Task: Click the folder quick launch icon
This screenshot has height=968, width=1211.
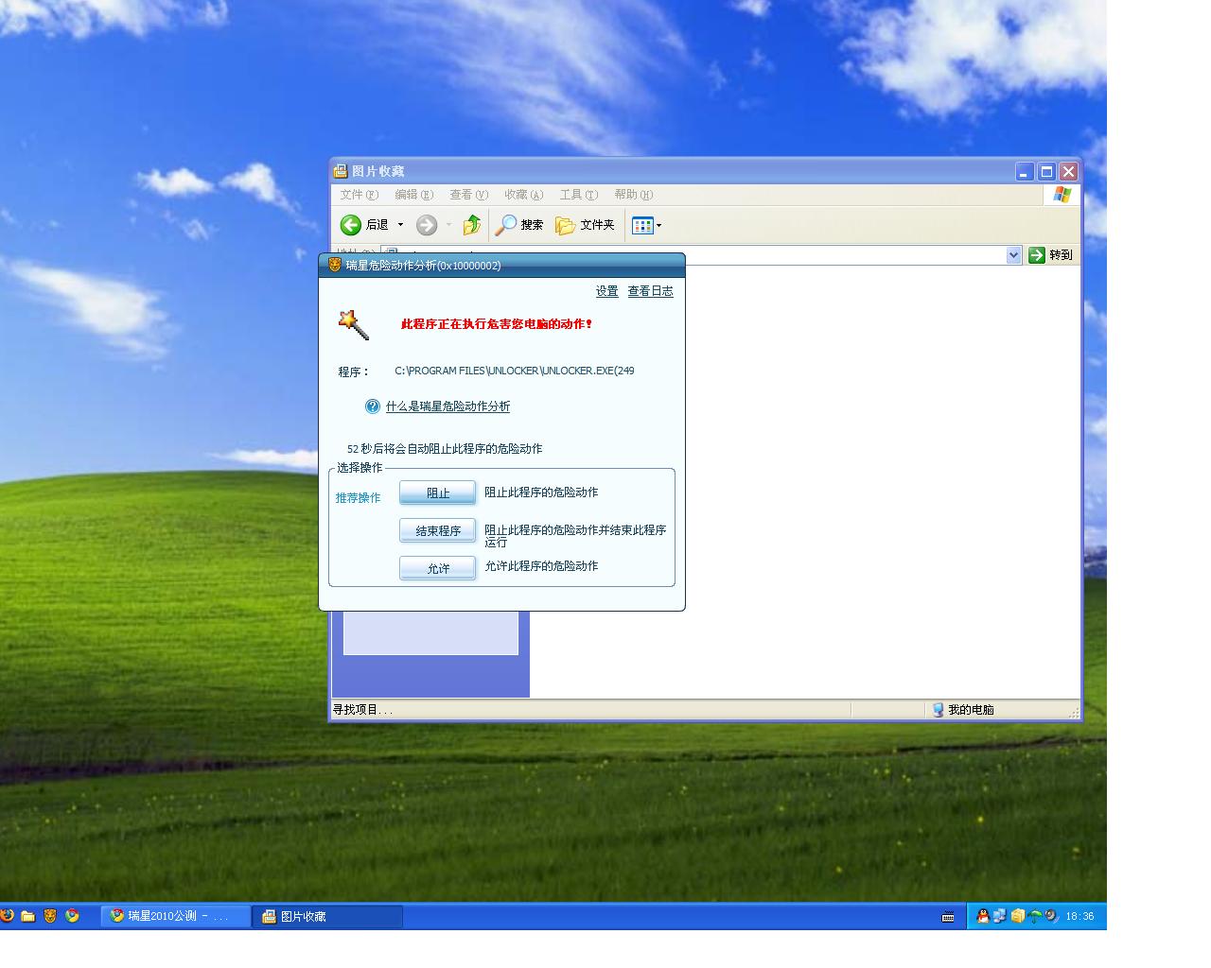Action: pyautogui.click(x=28, y=915)
